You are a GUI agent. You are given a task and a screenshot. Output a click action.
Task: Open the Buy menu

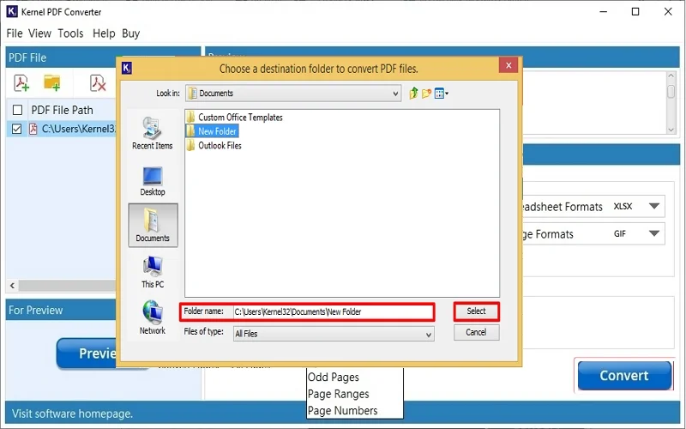click(131, 33)
